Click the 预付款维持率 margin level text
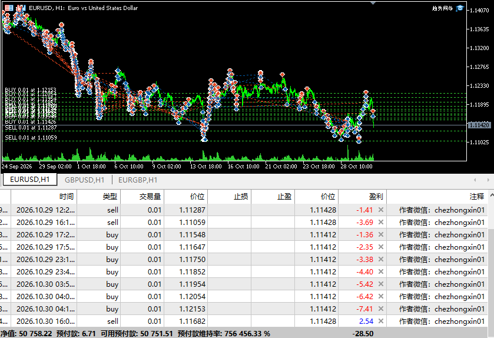 [224, 334]
